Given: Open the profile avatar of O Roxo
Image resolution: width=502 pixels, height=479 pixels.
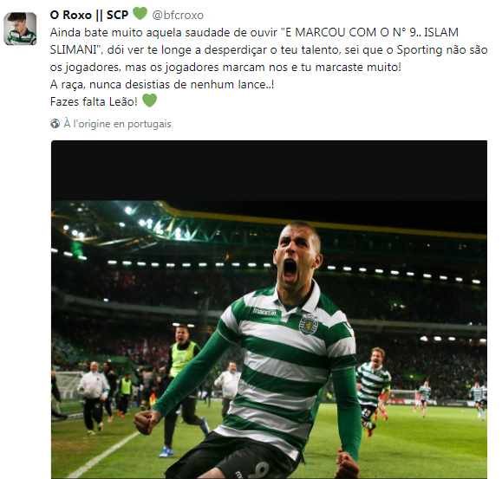Looking at the screenshot, I should point(20,29).
